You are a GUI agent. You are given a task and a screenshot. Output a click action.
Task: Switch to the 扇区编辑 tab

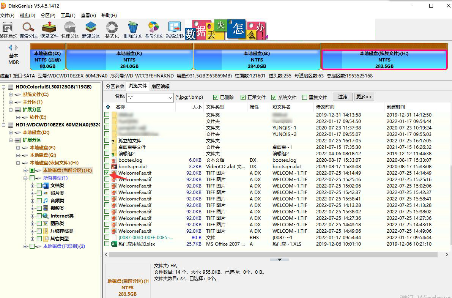[160, 86]
